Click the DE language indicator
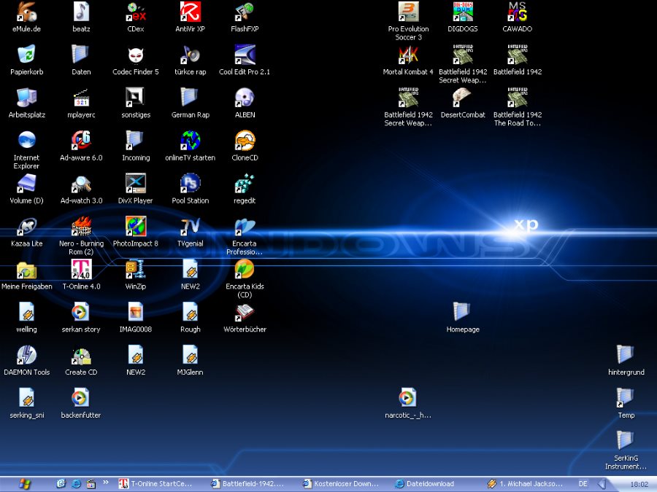657x492 pixels. click(x=583, y=484)
